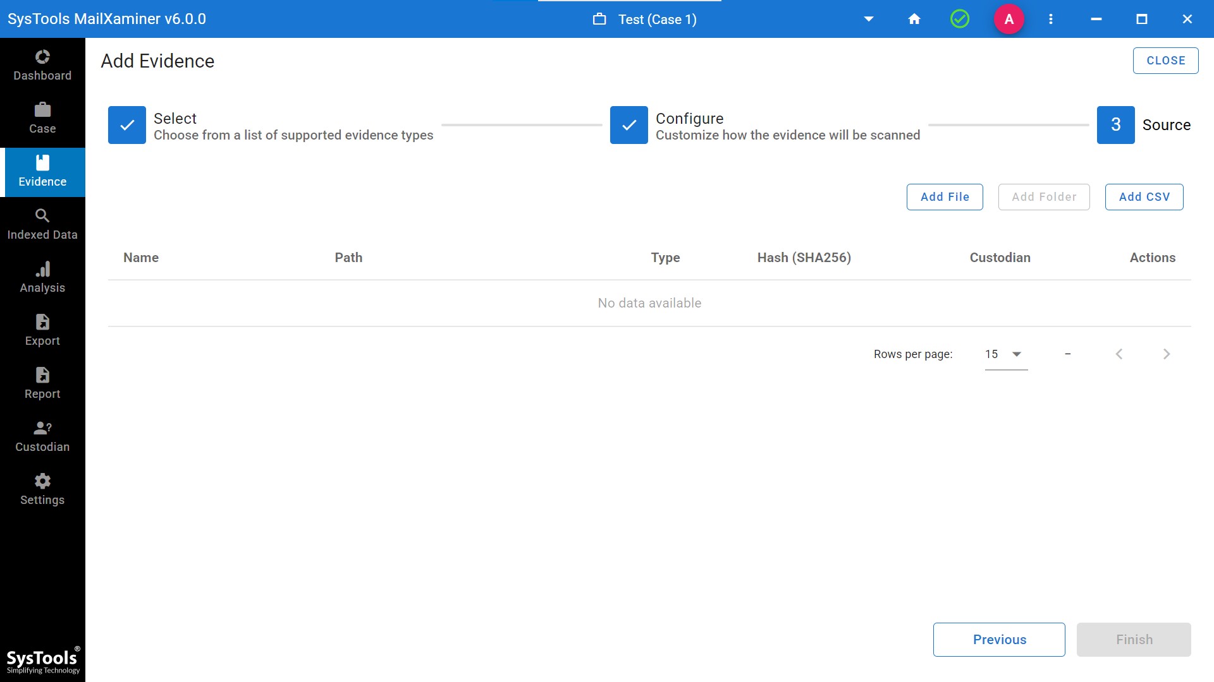Expand the Test (Case 1) case dropdown

point(869,19)
